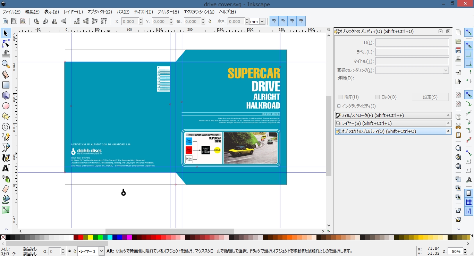Open the 編集(E) menu
The width and height of the screenshot is (474, 256).
pos(32,12)
